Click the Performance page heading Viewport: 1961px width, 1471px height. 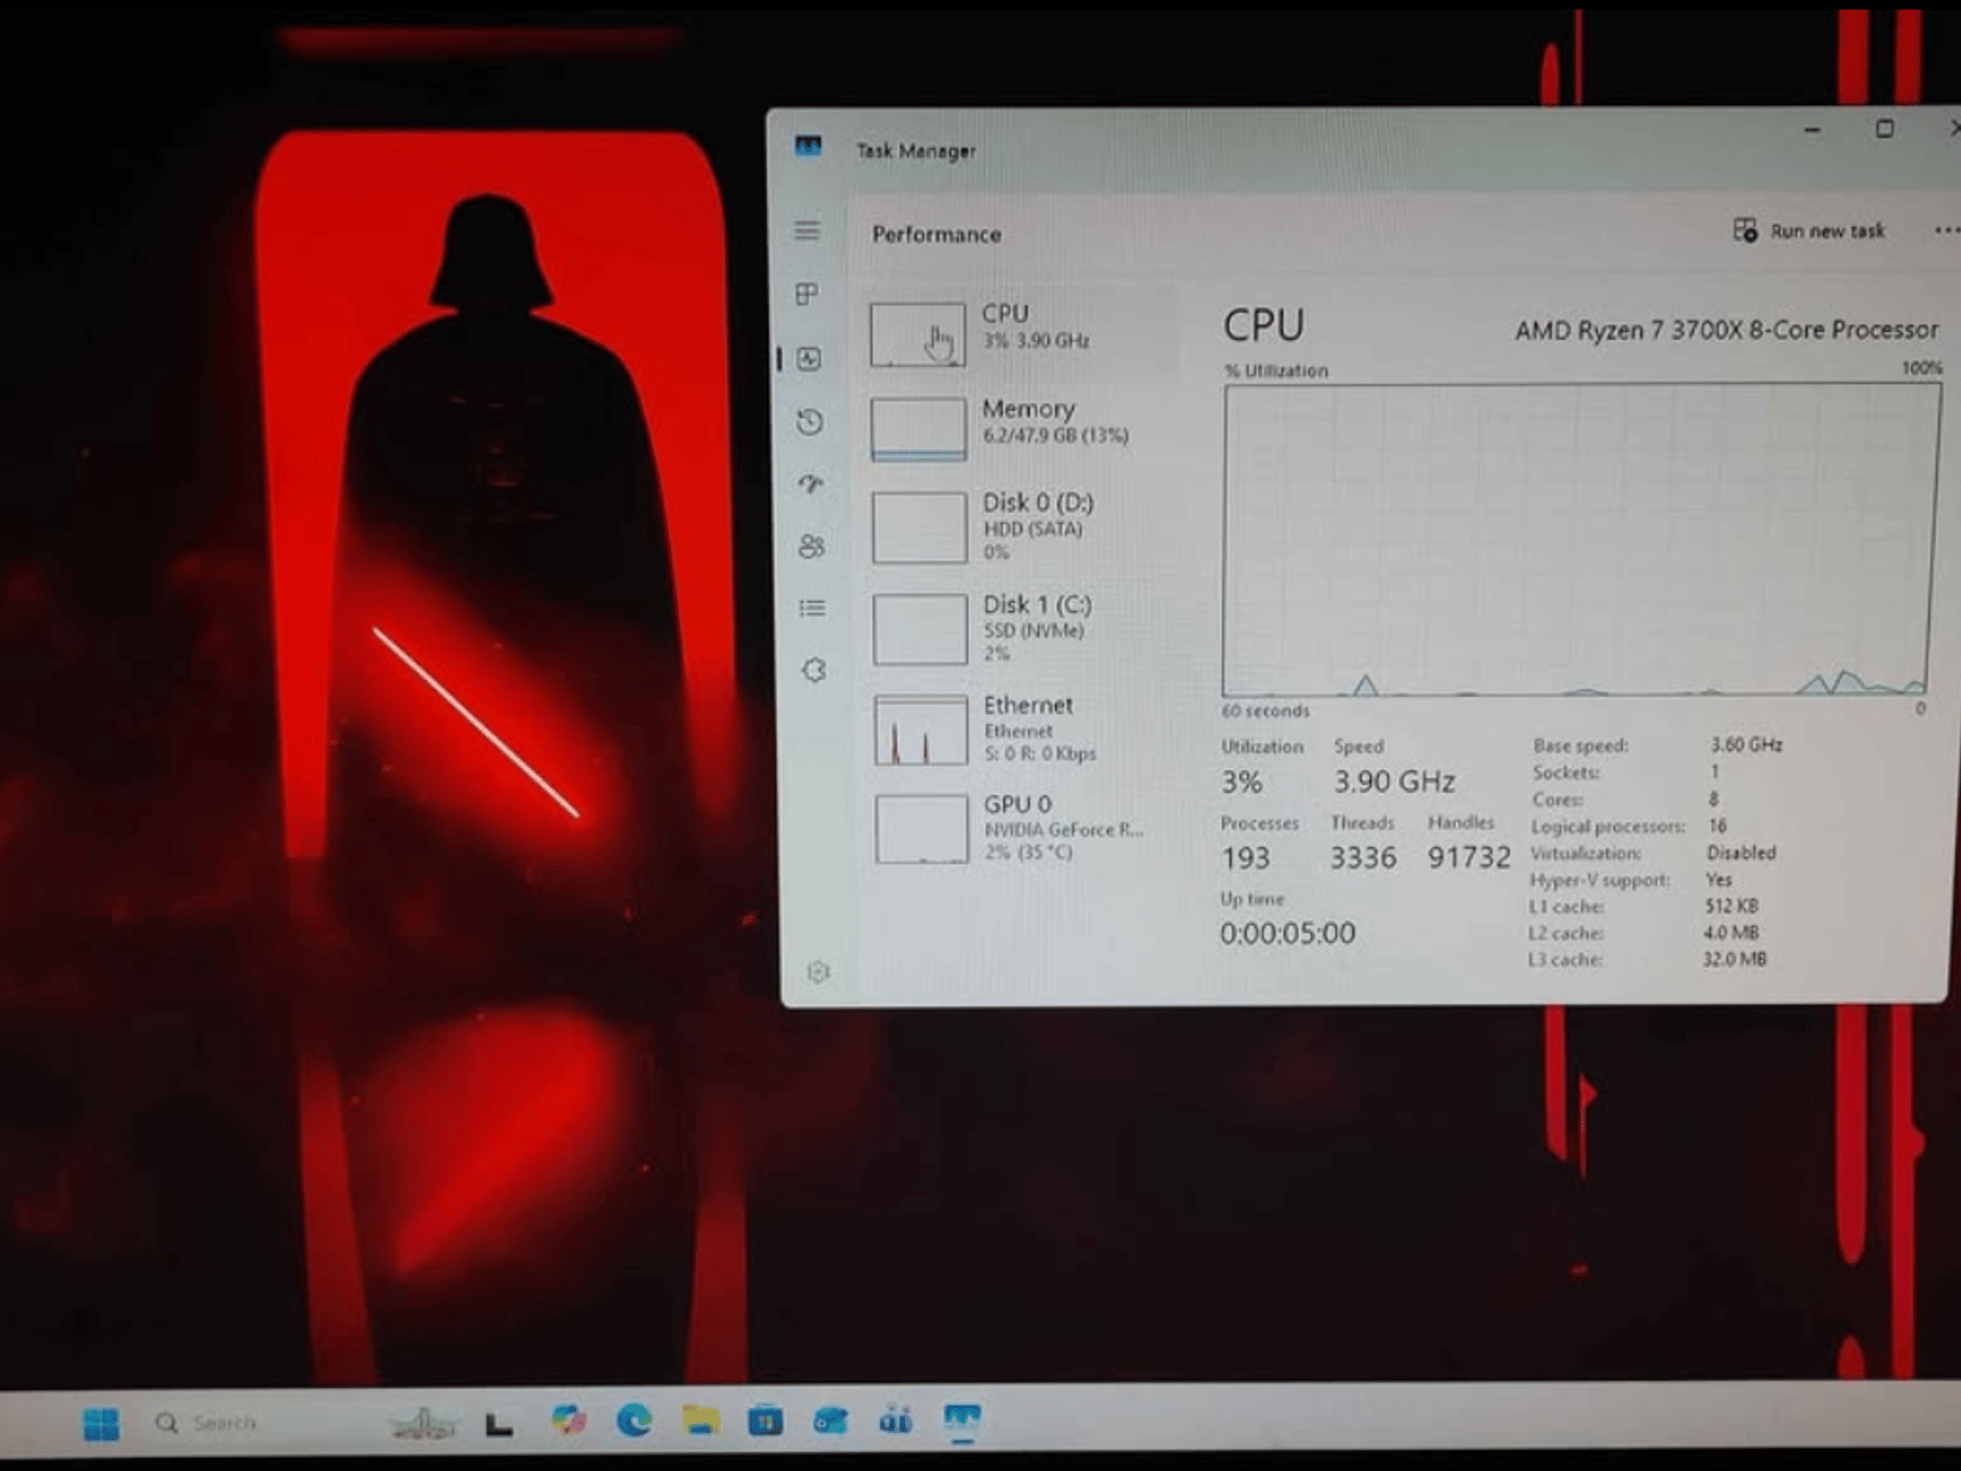pyautogui.click(x=936, y=235)
